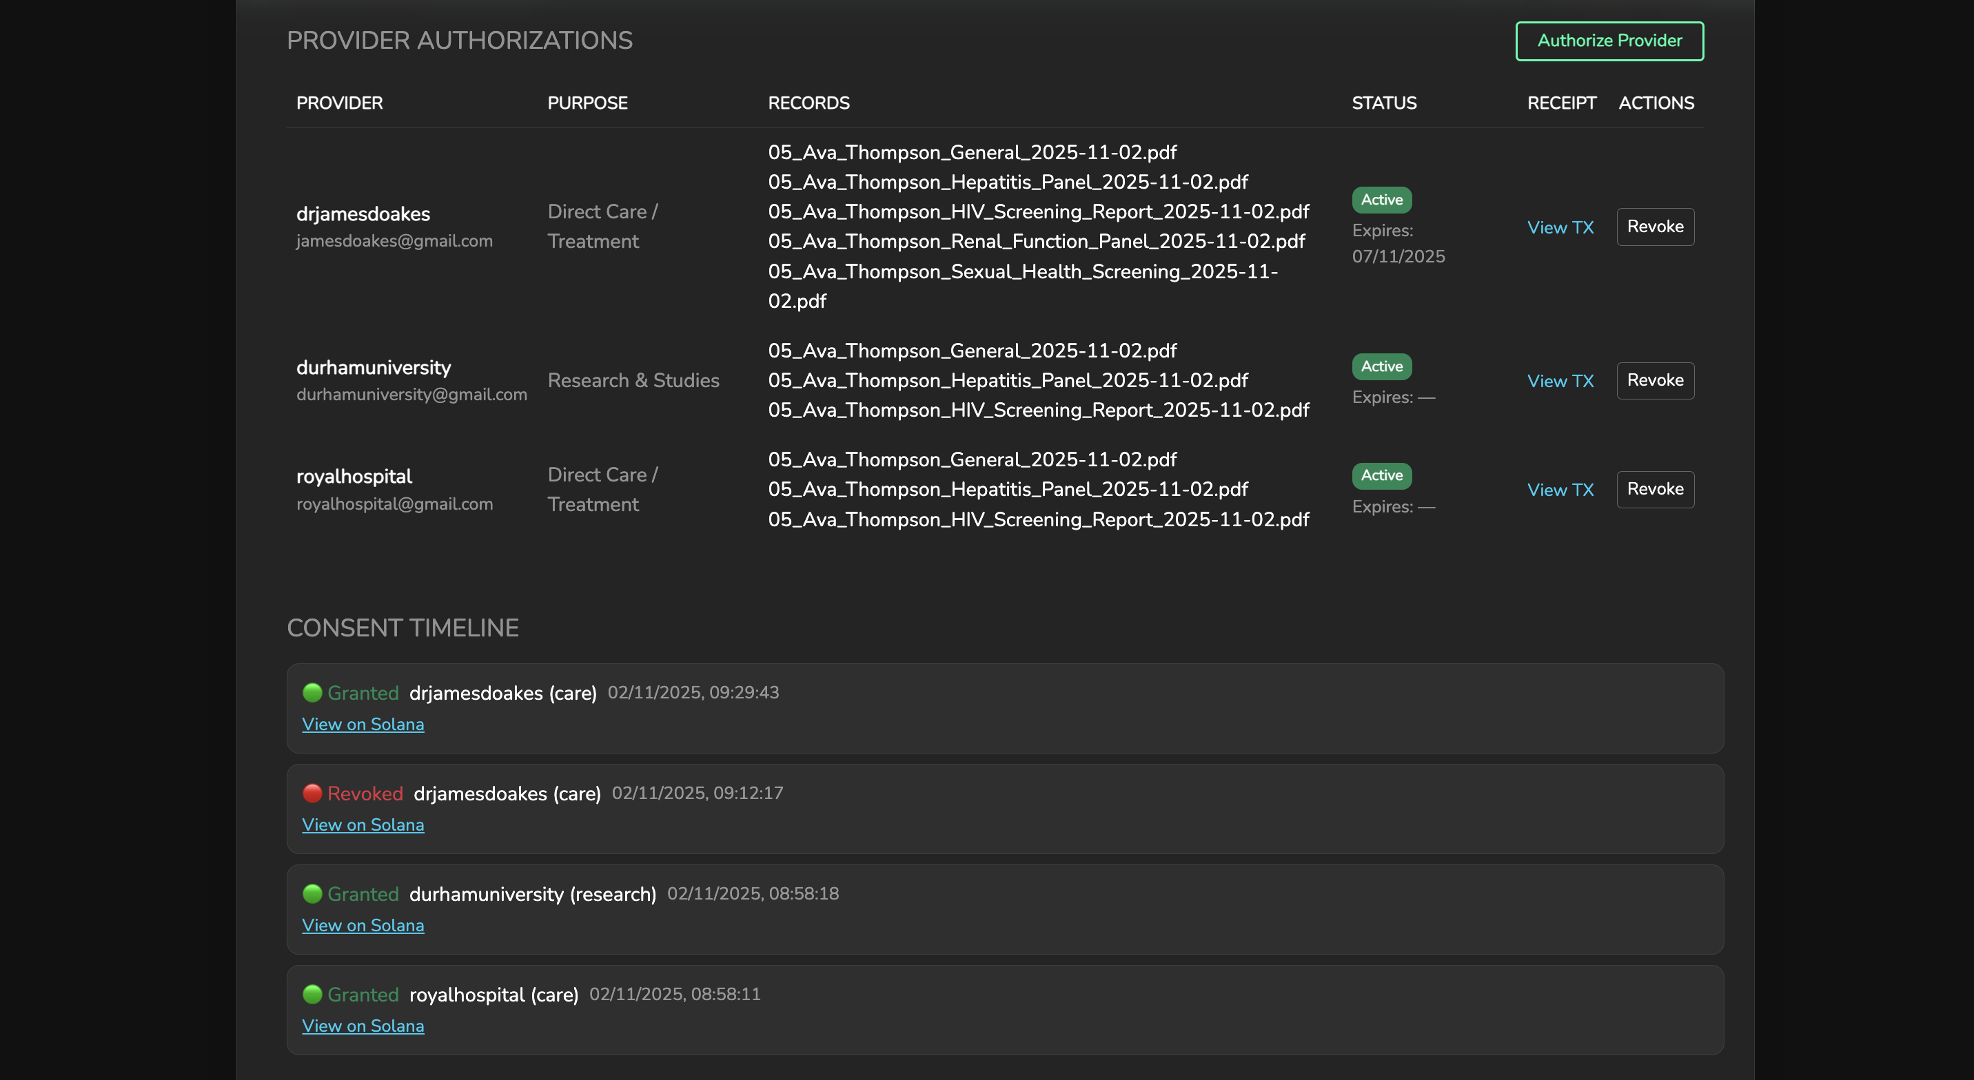Screen dimensions: 1974x1080
Task: View drjamesdoakes revoked consent on Solana
Action: pyautogui.click(x=363, y=825)
